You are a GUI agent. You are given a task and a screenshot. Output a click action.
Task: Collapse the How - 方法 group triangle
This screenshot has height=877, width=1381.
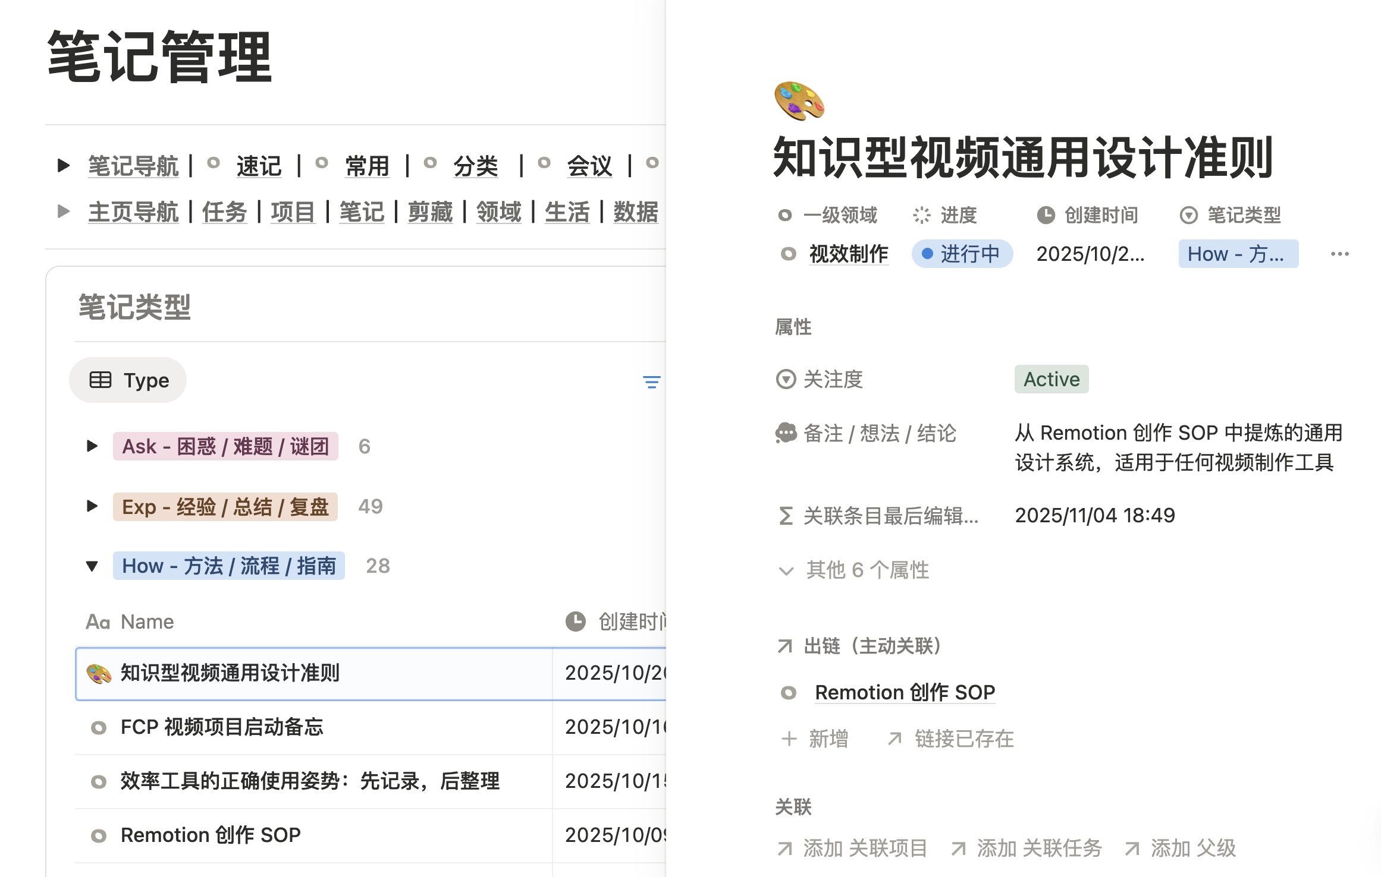point(92,566)
